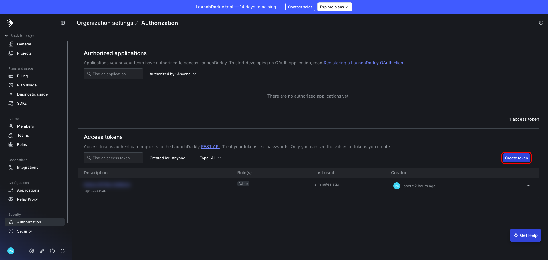
Task: Click the Applications icon in the sidebar
Action: (x=11, y=190)
